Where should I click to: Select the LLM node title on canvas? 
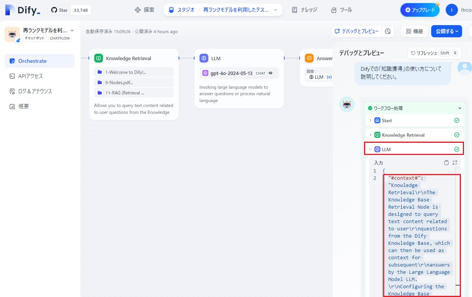click(x=216, y=58)
